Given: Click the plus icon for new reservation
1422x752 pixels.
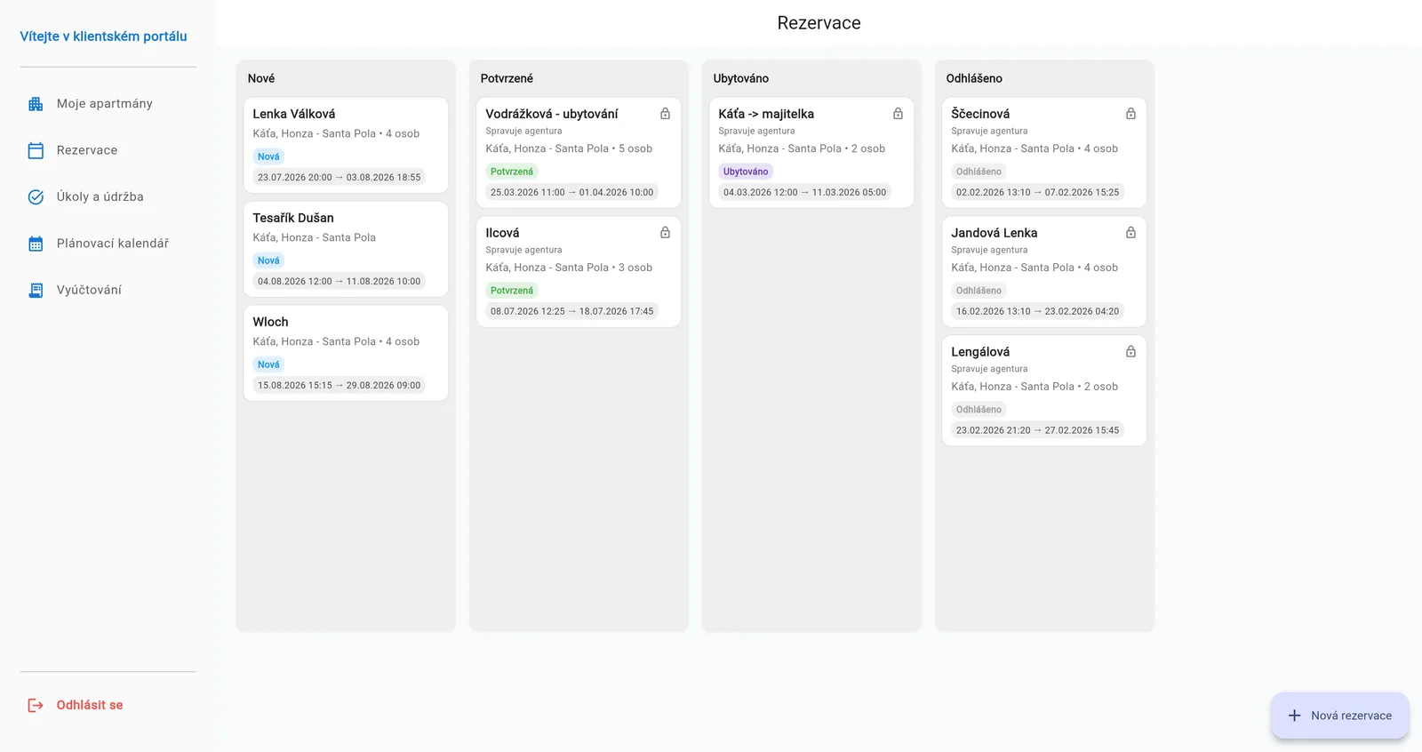Looking at the screenshot, I should [x=1295, y=716].
